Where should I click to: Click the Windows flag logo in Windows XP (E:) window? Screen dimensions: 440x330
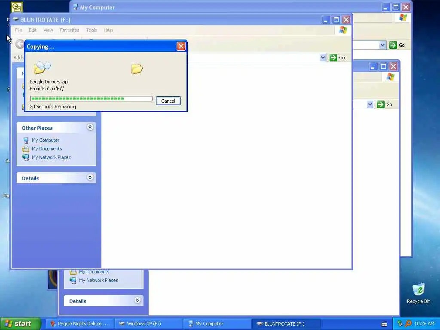coord(390,77)
